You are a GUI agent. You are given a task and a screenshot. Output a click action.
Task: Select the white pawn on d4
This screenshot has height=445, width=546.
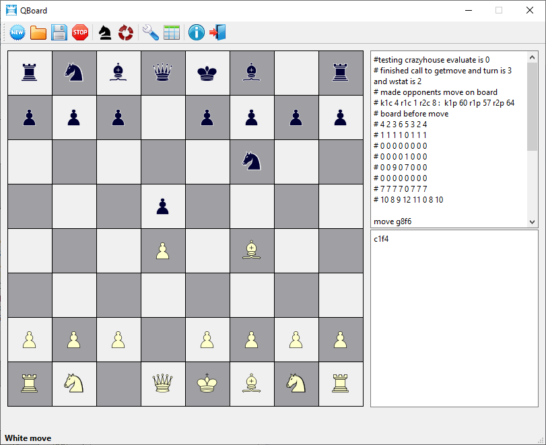(163, 250)
